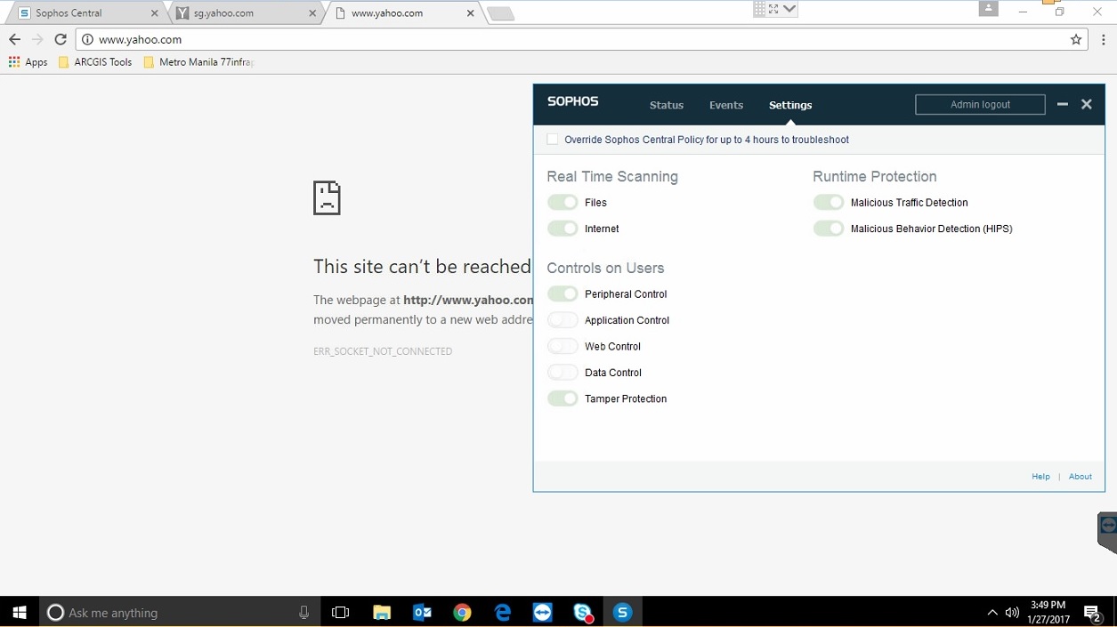1117x627 pixels.
Task: Toggle Files real time scanning
Action: [x=563, y=203]
